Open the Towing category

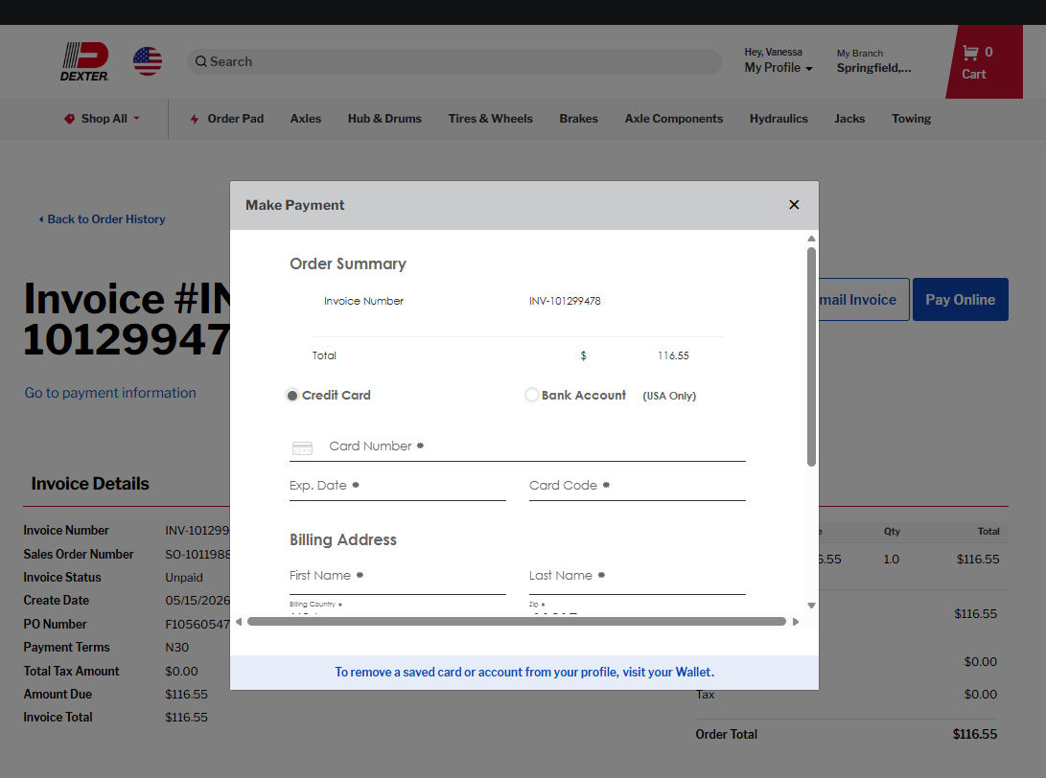911,119
